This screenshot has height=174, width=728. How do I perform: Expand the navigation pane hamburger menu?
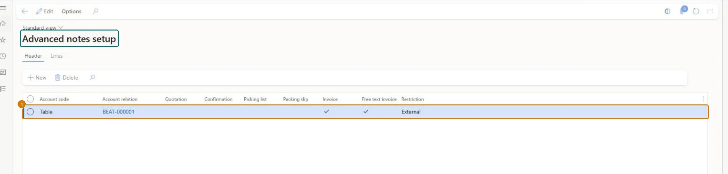pyautogui.click(x=3, y=8)
